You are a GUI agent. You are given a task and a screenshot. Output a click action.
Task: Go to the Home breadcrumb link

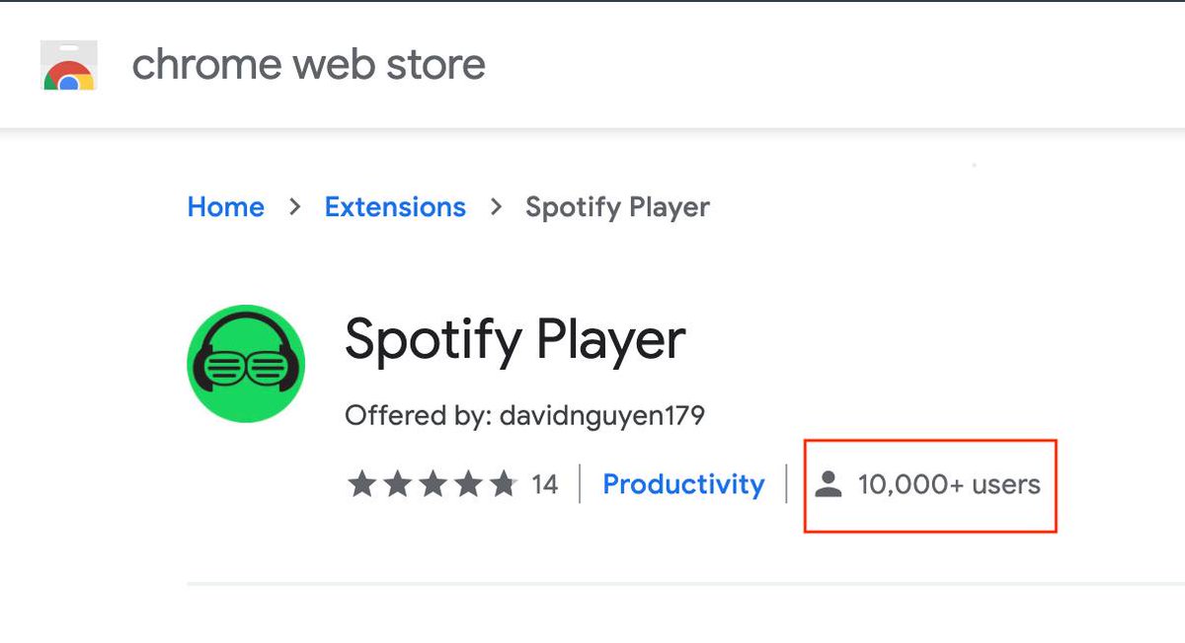(226, 207)
